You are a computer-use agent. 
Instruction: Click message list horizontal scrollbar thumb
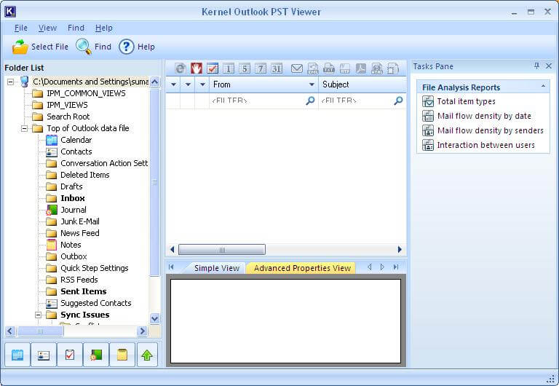pyautogui.click(x=222, y=250)
